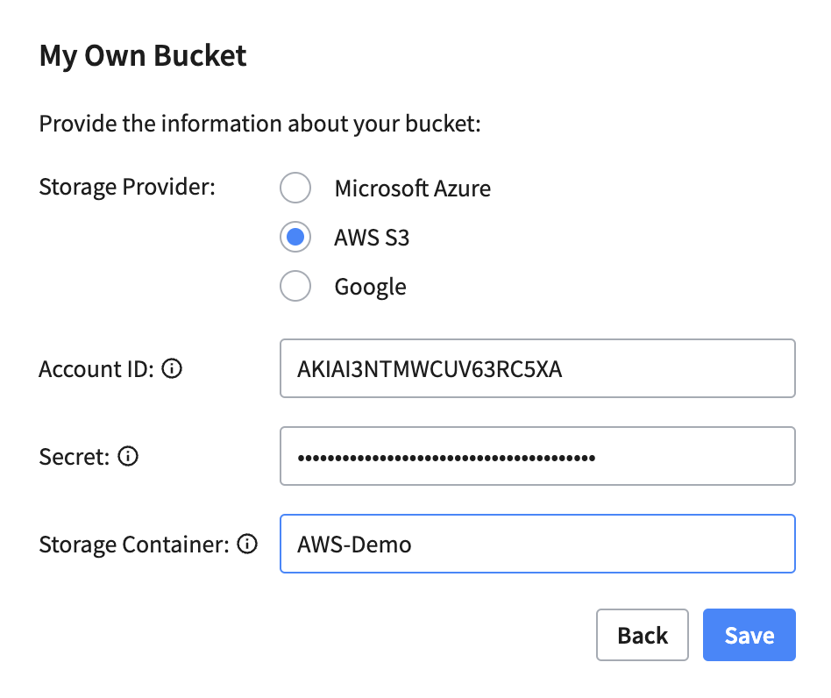831x698 pixels.
Task: Click the 'Provide the information about your bucket:' text
Action: point(260,124)
